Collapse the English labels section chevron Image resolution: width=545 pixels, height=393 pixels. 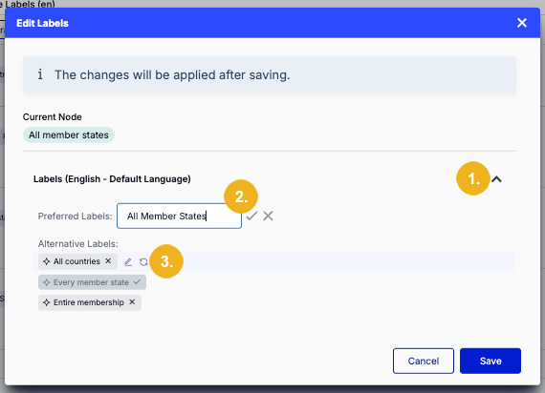click(x=496, y=179)
